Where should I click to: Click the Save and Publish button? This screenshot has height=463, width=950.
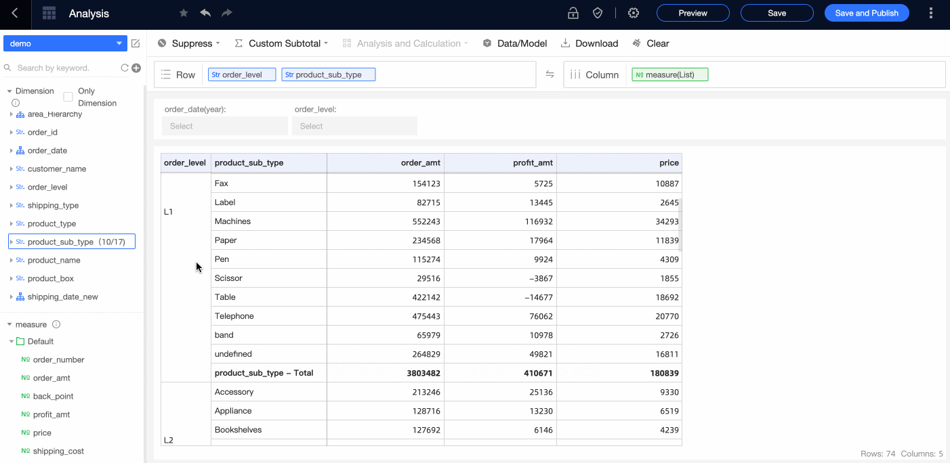pyautogui.click(x=866, y=13)
